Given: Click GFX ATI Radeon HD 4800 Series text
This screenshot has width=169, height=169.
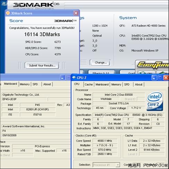Looking at the screenshot, I should [x=149, y=26].
